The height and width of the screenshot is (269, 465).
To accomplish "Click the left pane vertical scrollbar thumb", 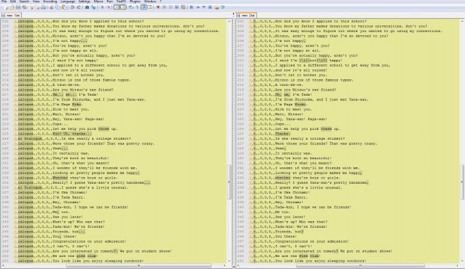I will (x=230, y=182).
